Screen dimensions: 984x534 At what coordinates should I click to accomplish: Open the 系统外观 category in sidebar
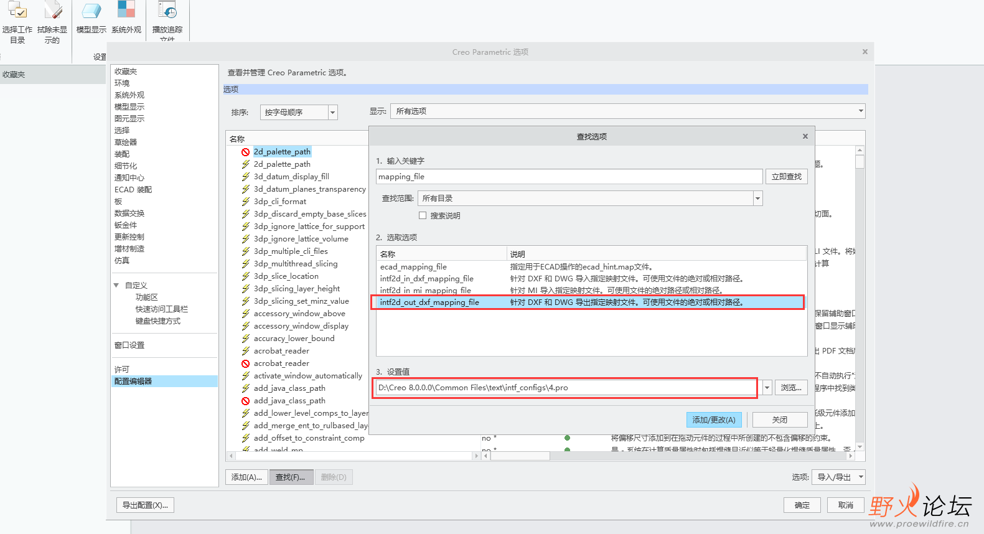point(129,95)
